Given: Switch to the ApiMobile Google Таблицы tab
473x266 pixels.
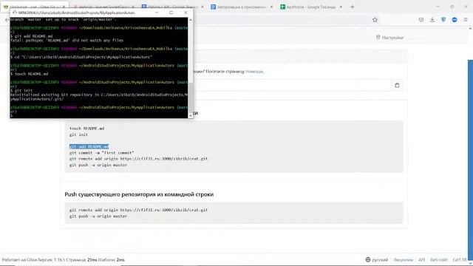Looking at the screenshot, I should click(x=311, y=7).
